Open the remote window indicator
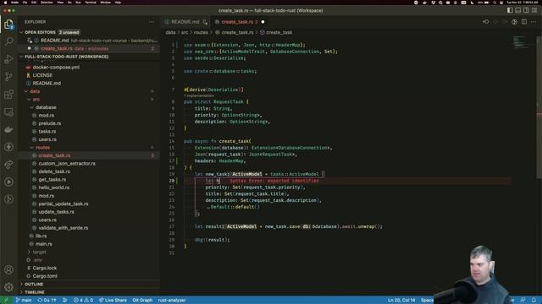The image size is (542, 304). [5, 301]
